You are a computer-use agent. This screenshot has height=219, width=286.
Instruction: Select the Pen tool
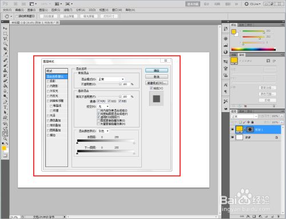5,102
